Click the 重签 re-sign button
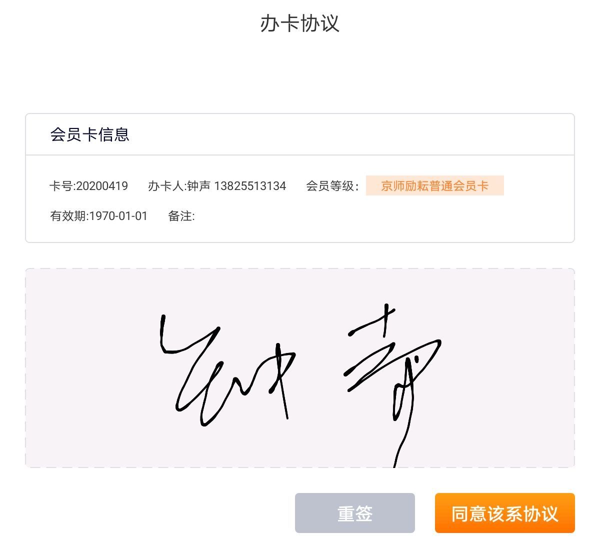600x558 pixels. point(354,513)
